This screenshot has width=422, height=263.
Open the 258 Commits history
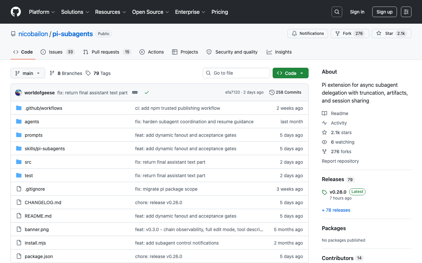coord(285,92)
